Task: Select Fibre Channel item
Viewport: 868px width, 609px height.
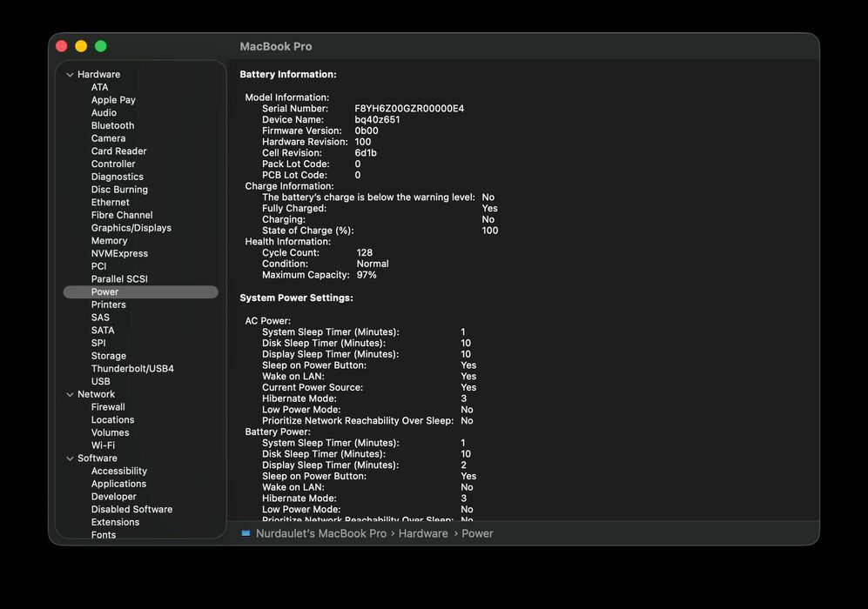Action: pyautogui.click(x=122, y=215)
